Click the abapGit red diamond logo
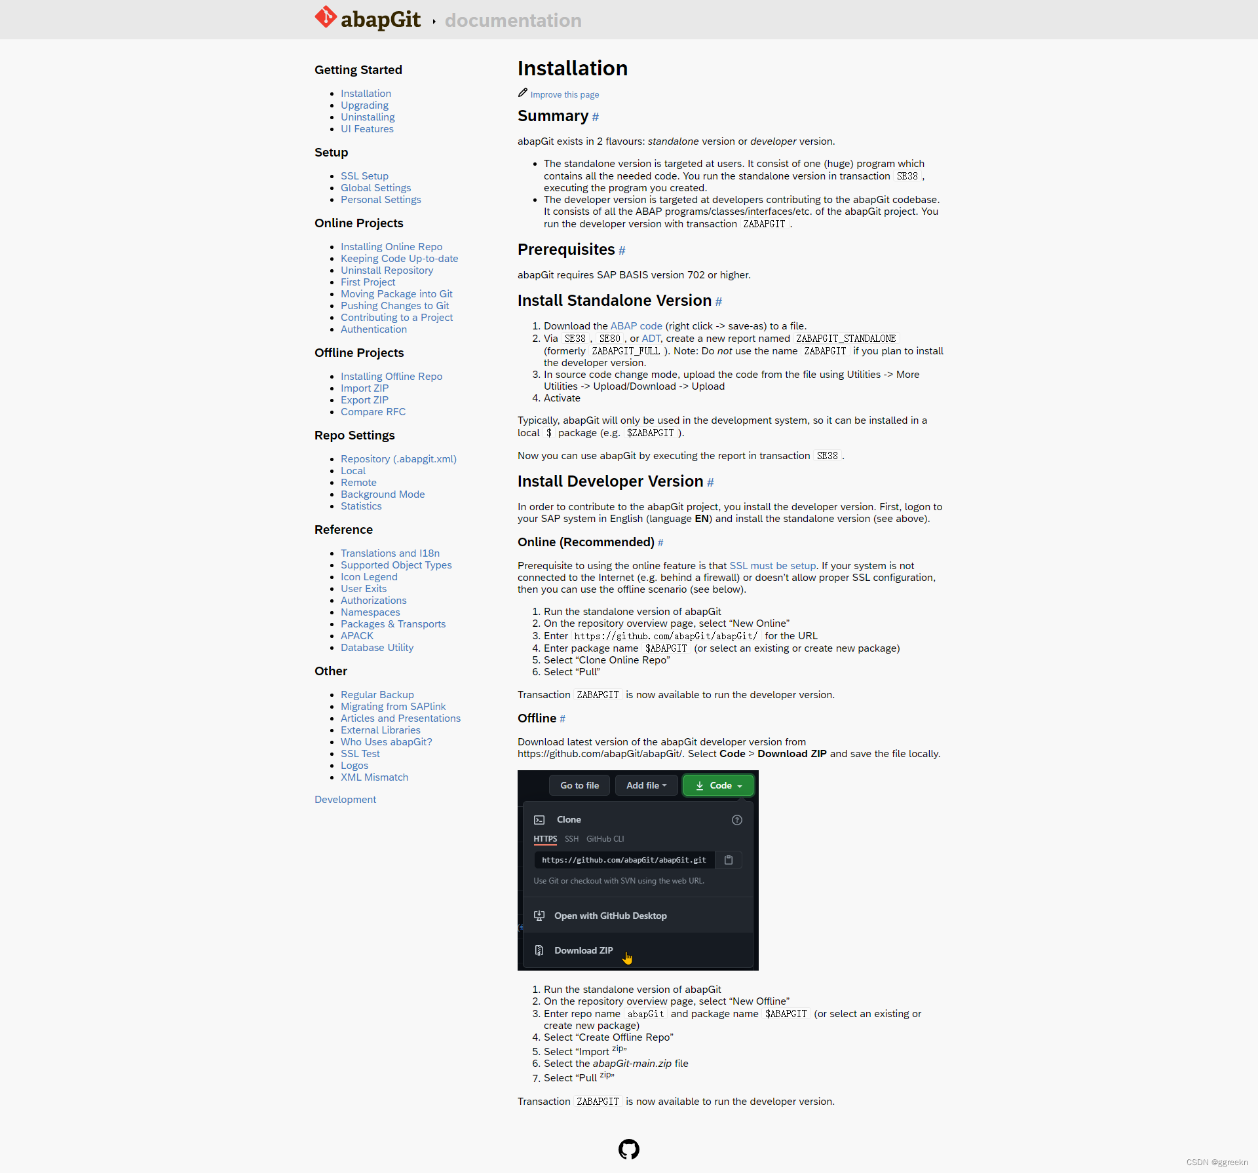This screenshot has height=1173, width=1258. coord(326,18)
